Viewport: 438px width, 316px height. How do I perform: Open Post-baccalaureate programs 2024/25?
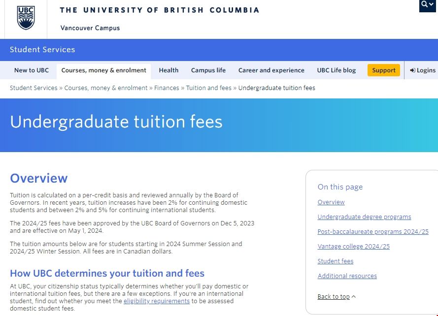coord(372,231)
